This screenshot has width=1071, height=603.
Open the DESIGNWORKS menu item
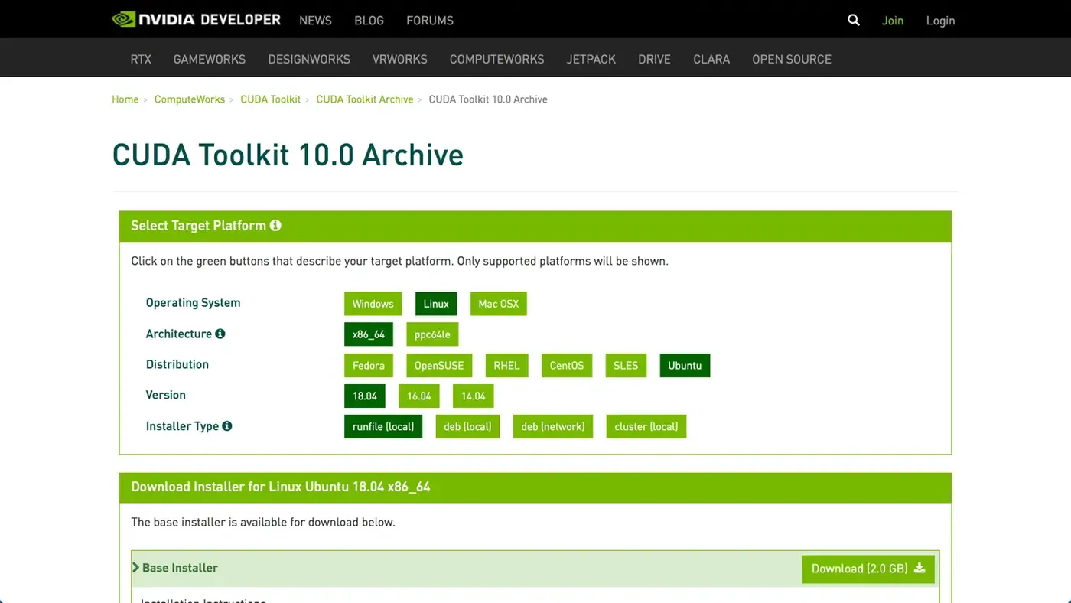309,59
